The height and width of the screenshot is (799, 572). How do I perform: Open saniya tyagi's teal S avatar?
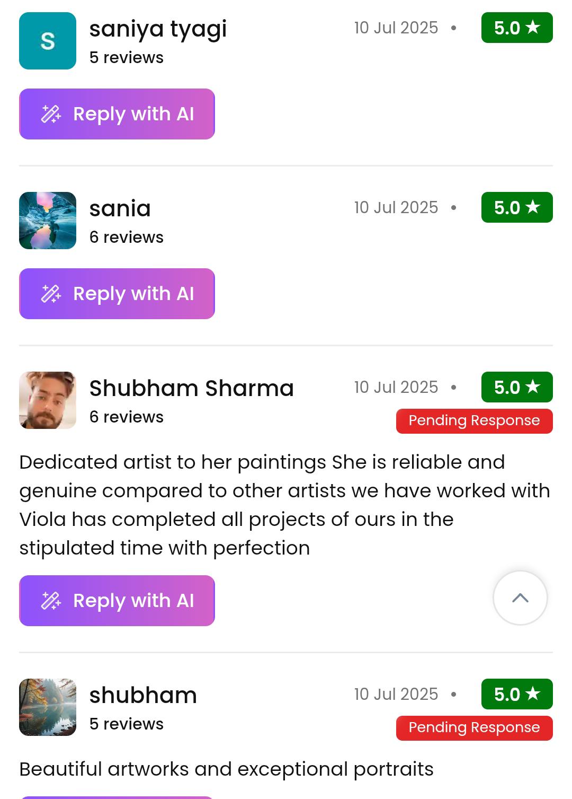point(48,41)
